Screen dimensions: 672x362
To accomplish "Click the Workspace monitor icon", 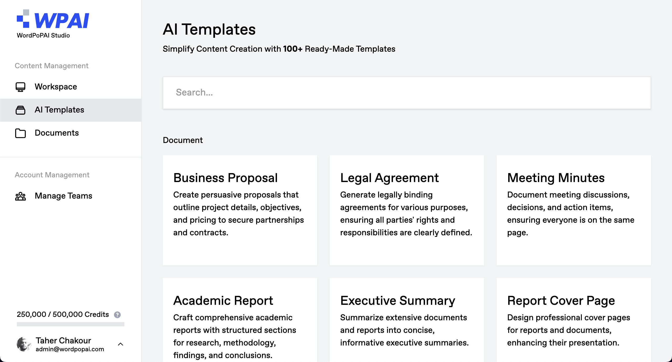I will (x=20, y=87).
